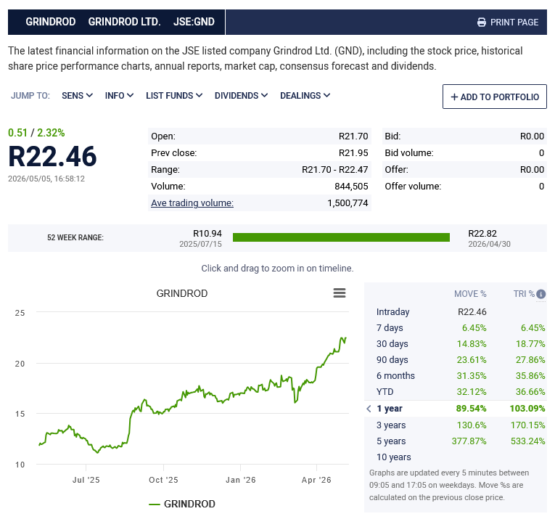Click the TRI % column header
Image resolution: width=555 pixels, height=527 pixels.
[524, 294]
